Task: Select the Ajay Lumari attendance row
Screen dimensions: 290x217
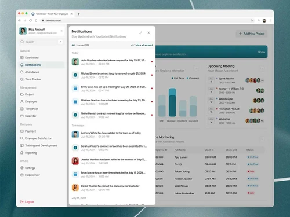Action: 210,157
